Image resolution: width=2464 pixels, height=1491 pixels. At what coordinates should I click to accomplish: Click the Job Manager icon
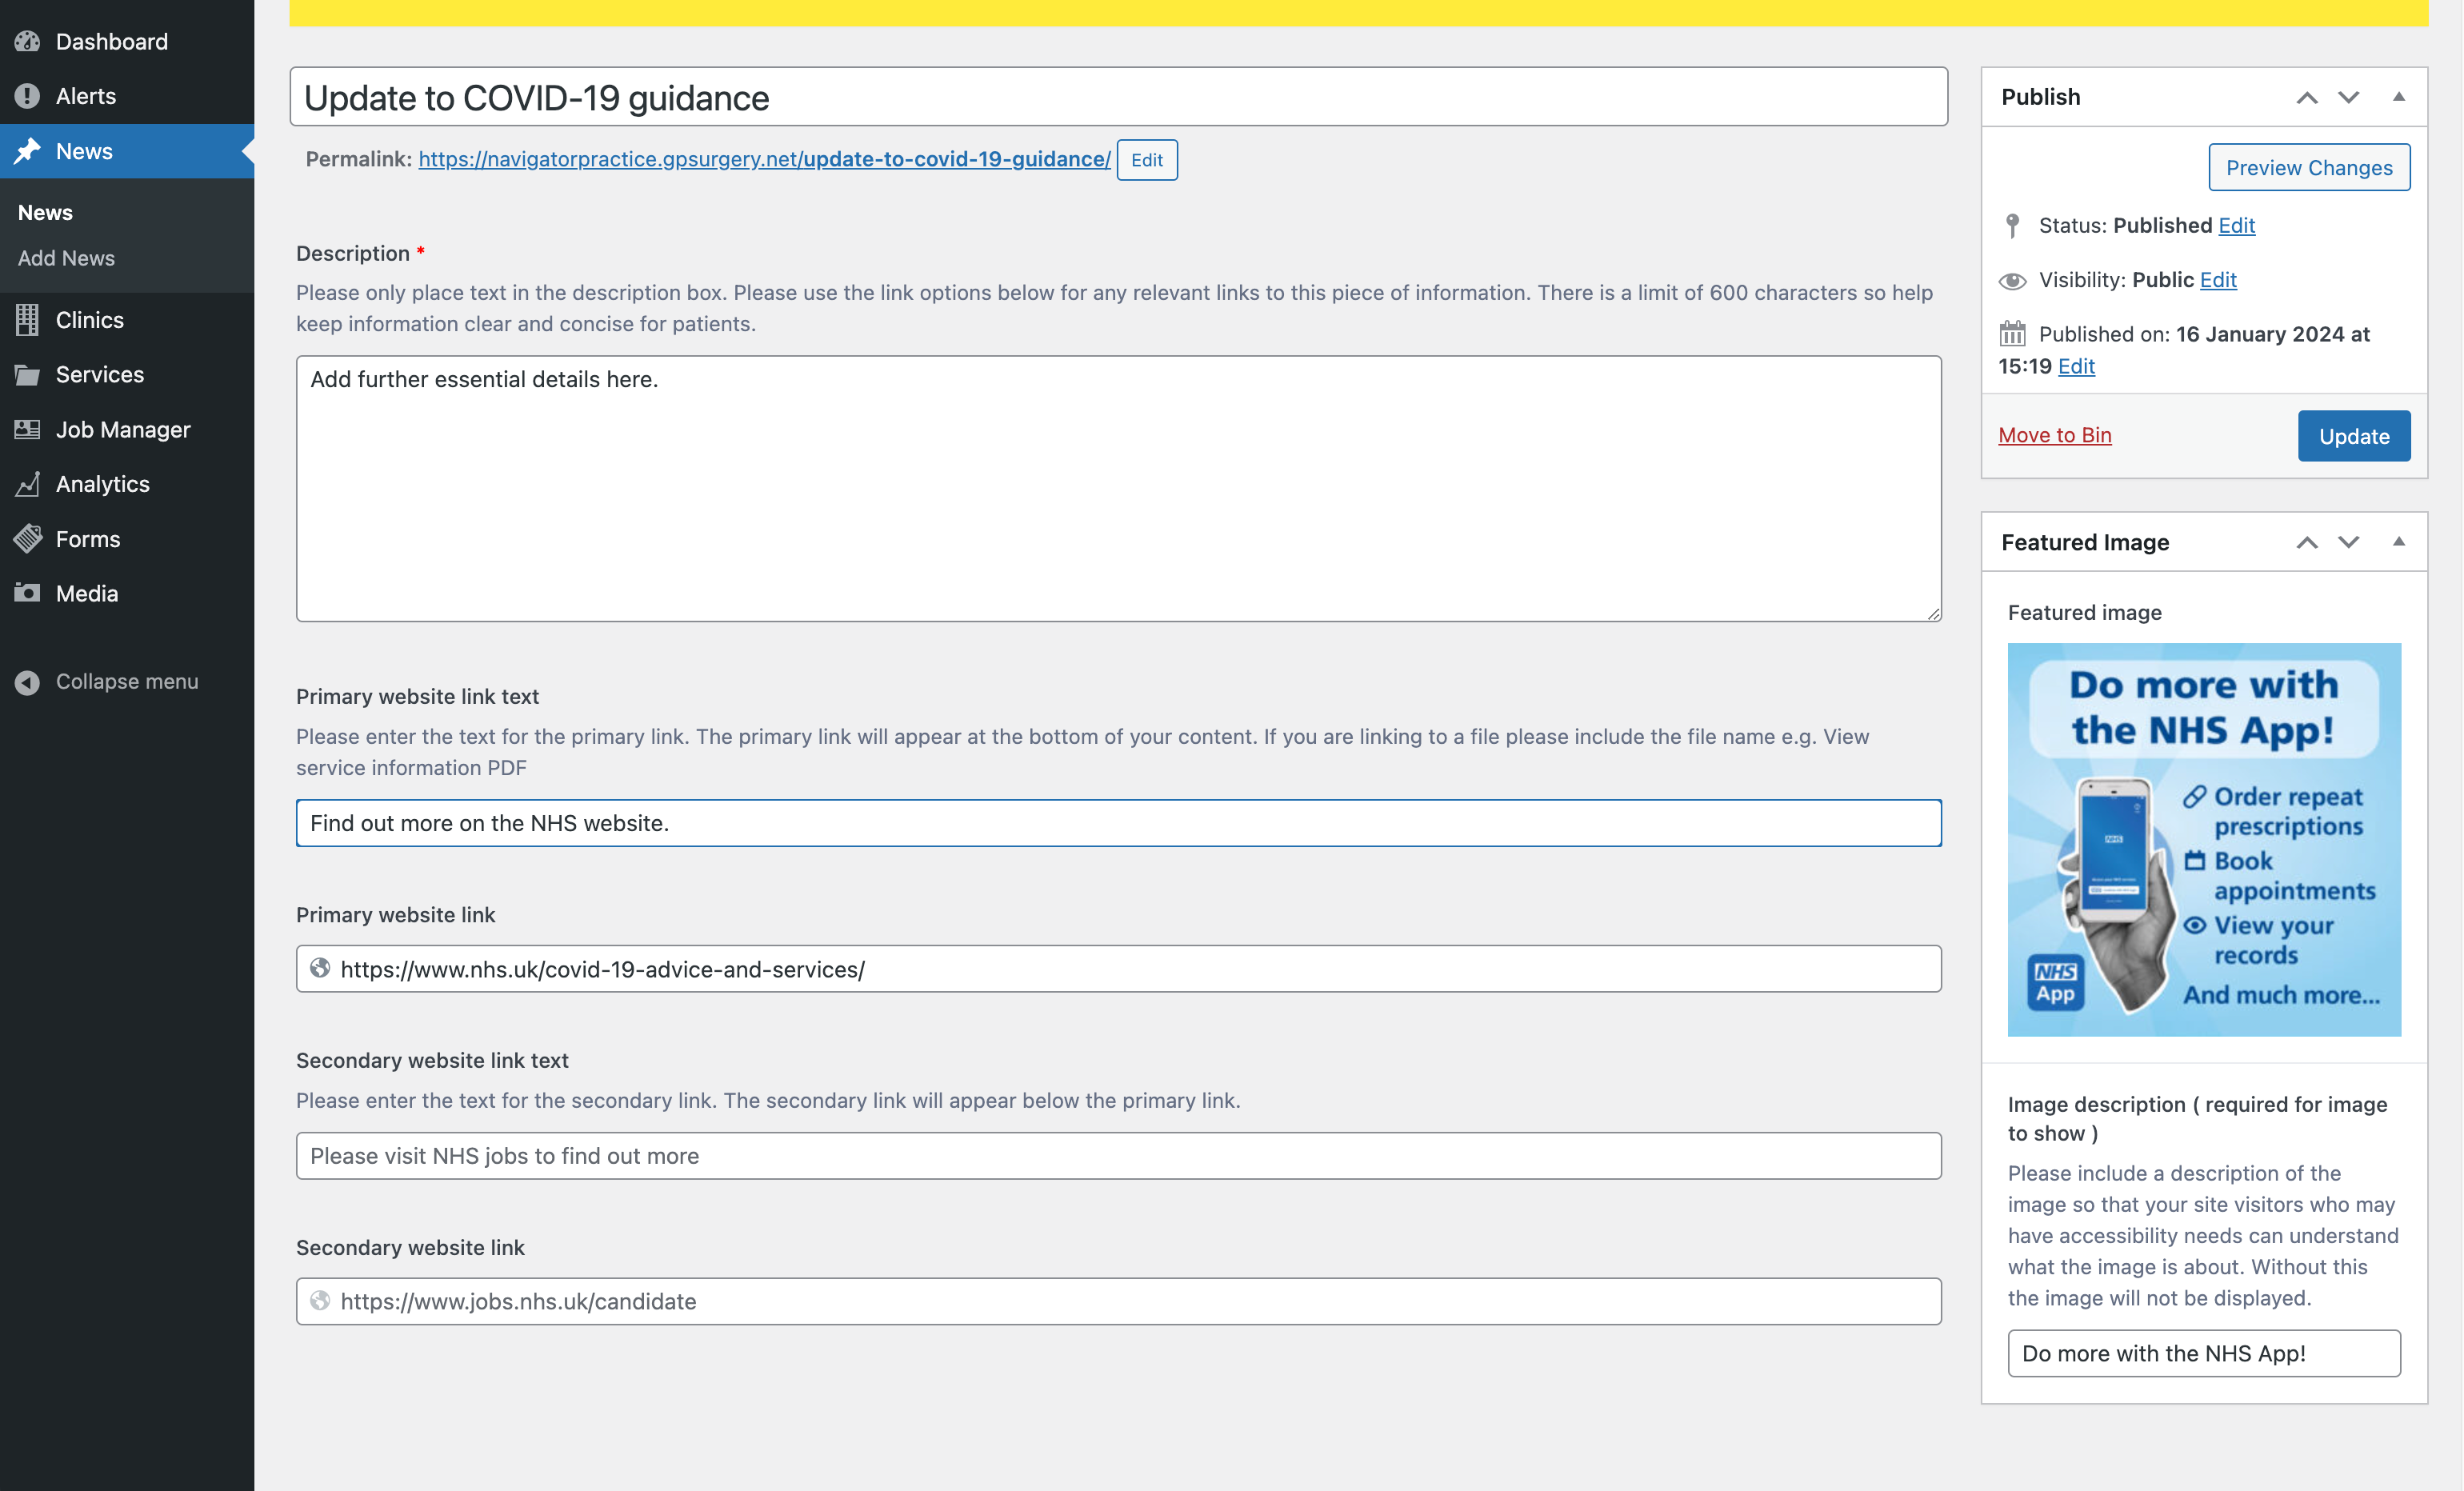click(27, 429)
